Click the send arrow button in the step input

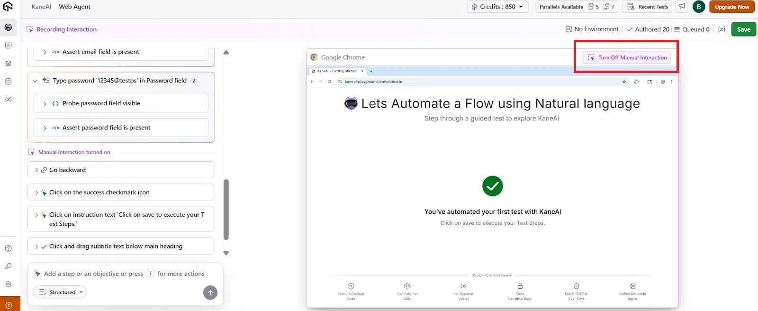(210, 293)
